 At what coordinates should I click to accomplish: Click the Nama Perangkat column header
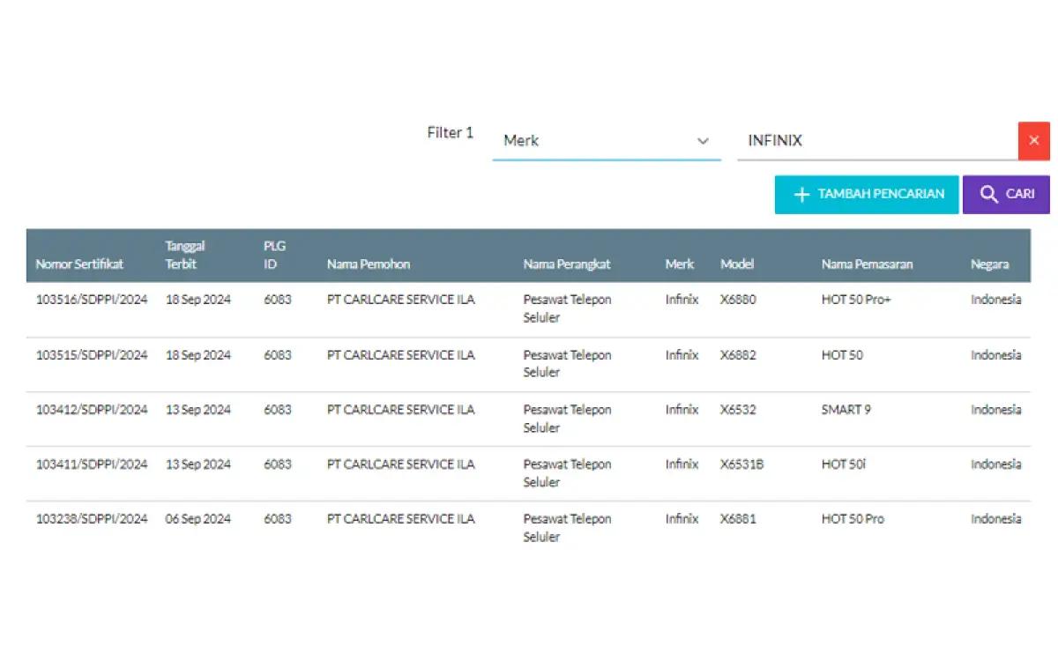click(567, 264)
